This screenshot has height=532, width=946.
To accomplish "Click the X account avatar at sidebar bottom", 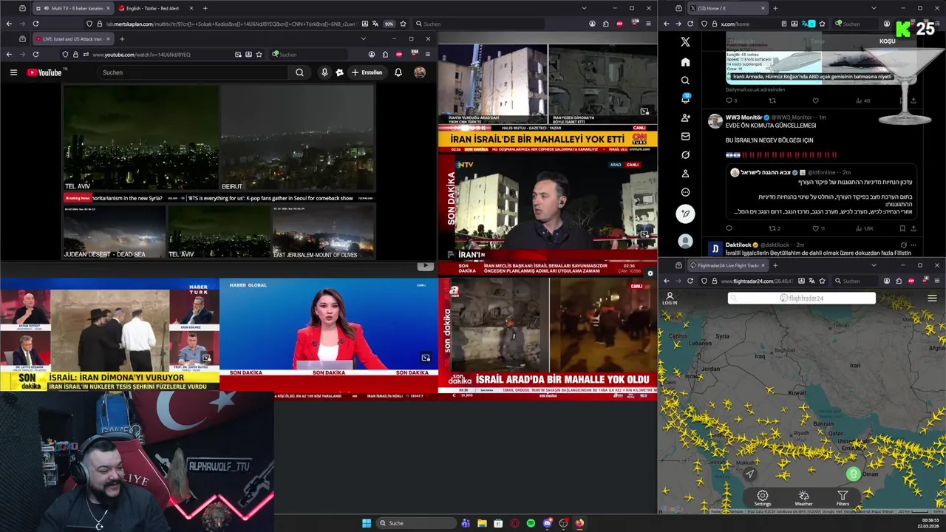I will pyautogui.click(x=685, y=241).
